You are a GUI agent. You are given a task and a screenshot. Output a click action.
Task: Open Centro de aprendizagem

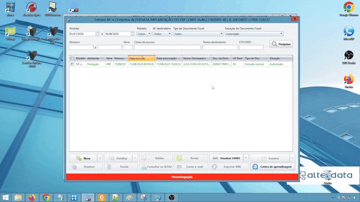(273, 167)
